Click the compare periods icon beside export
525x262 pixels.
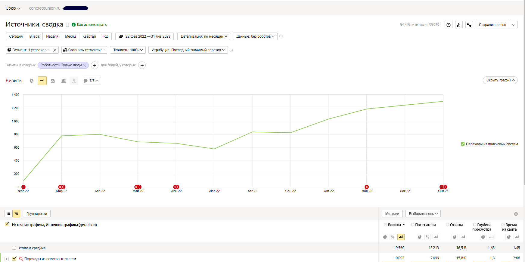(x=469, y=25)
